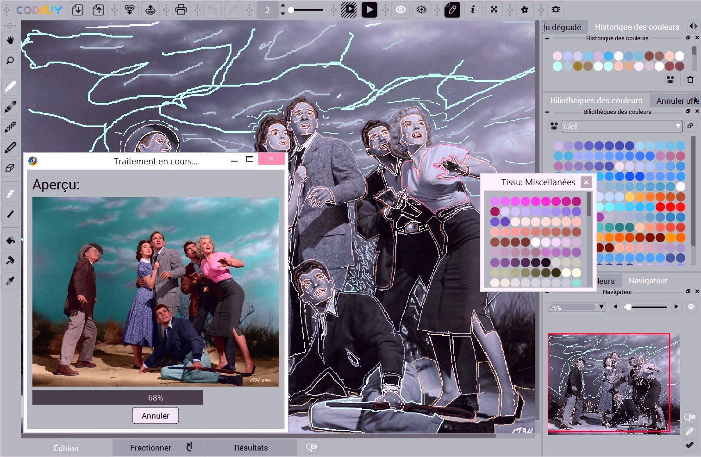Click the fit-to-screen cross arrows icon

click(494, 10)
